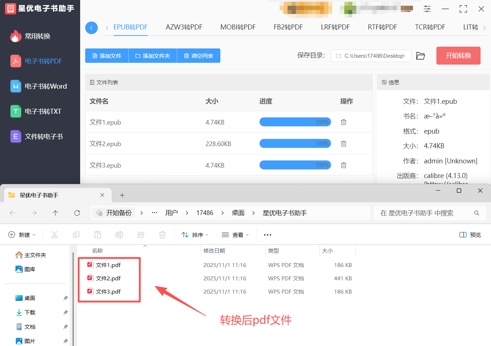The width and height of the screenshot is (491, 346).
Task: Switch to the AZW3转PDF tab
Action: [x=184, y=27]
